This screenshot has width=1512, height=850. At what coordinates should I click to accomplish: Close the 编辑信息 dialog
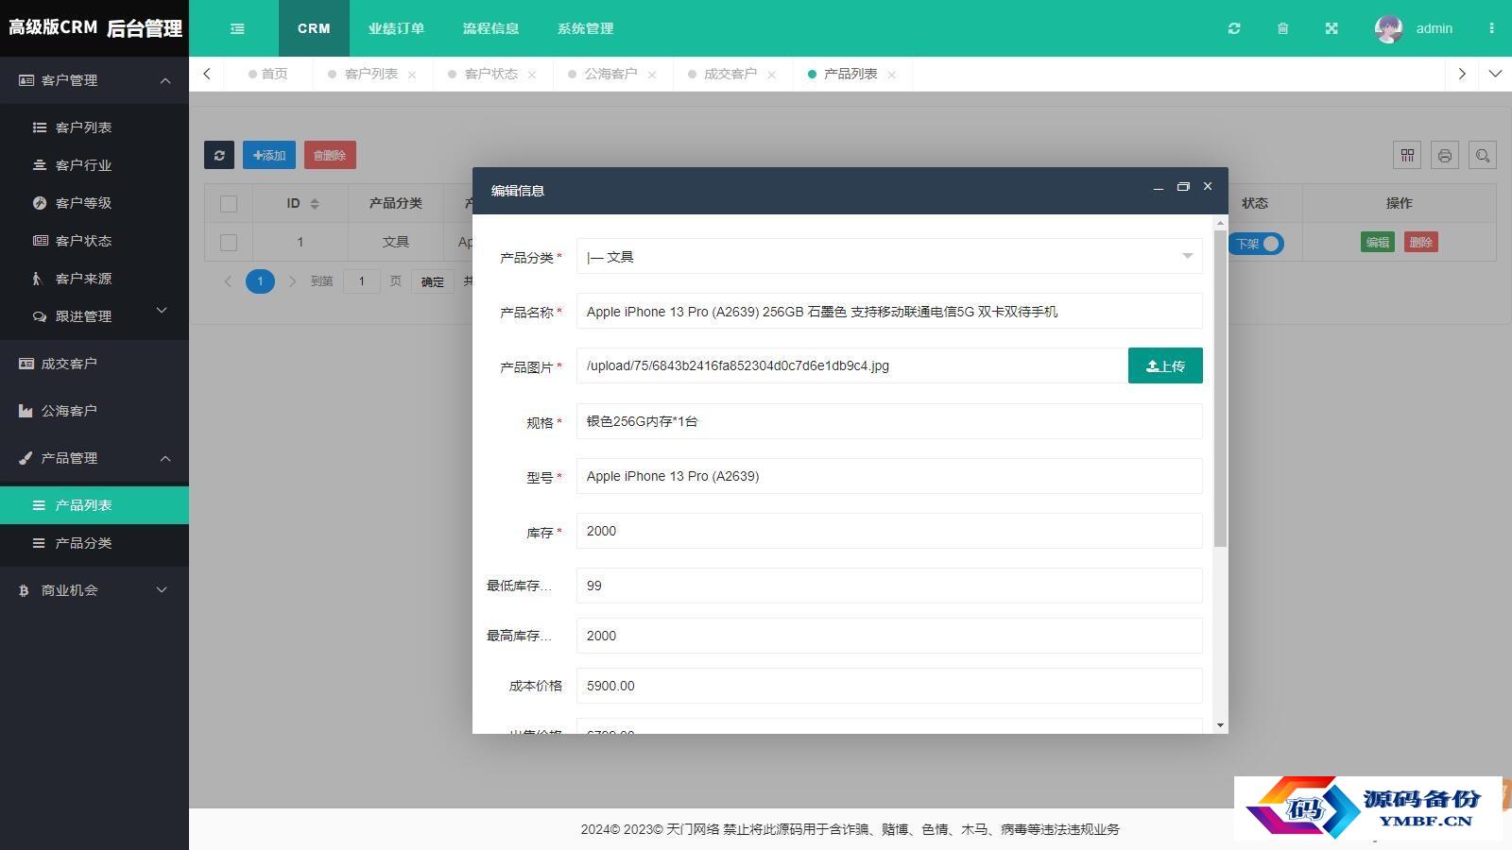pyautogui.click(x=1208, y=187)
